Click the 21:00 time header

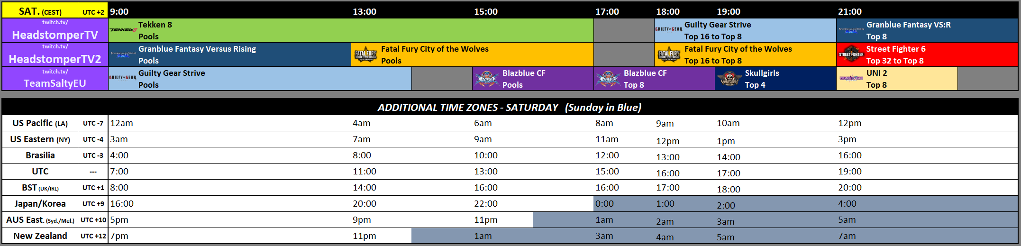click(x=850, y=12)
